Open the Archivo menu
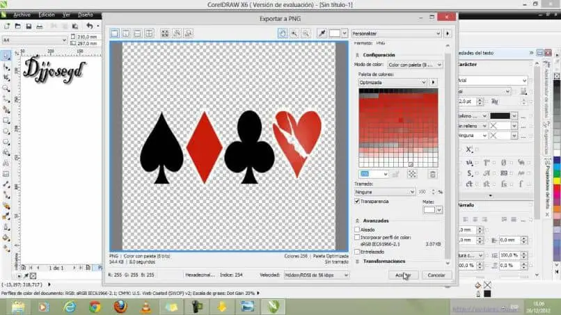Viewport: 561px width, 315px height. pos(22,15)
